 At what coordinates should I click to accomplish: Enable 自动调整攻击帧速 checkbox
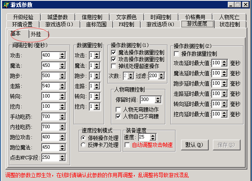pyautogui.click(x=127, y=145)
